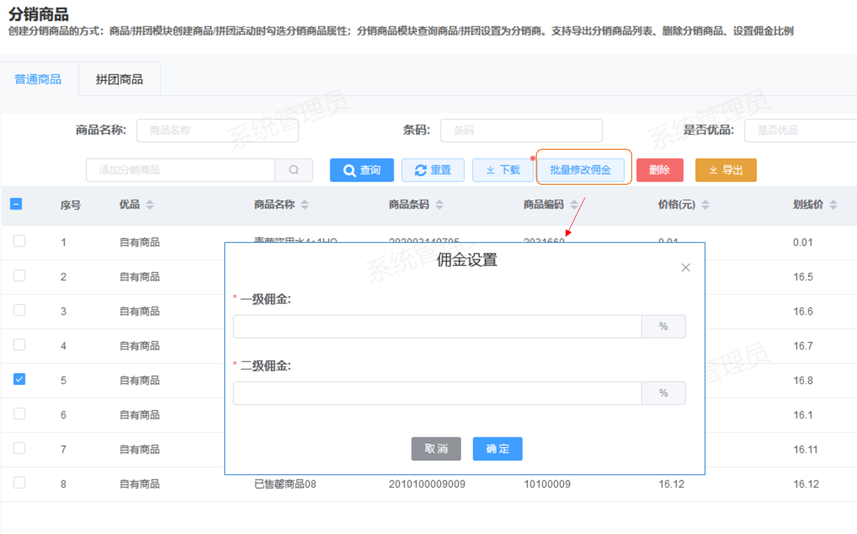Click the 下载 download button

[502, 170]
